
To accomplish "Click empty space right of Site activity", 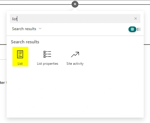I will pyautogui.click(x=113, y=57).
